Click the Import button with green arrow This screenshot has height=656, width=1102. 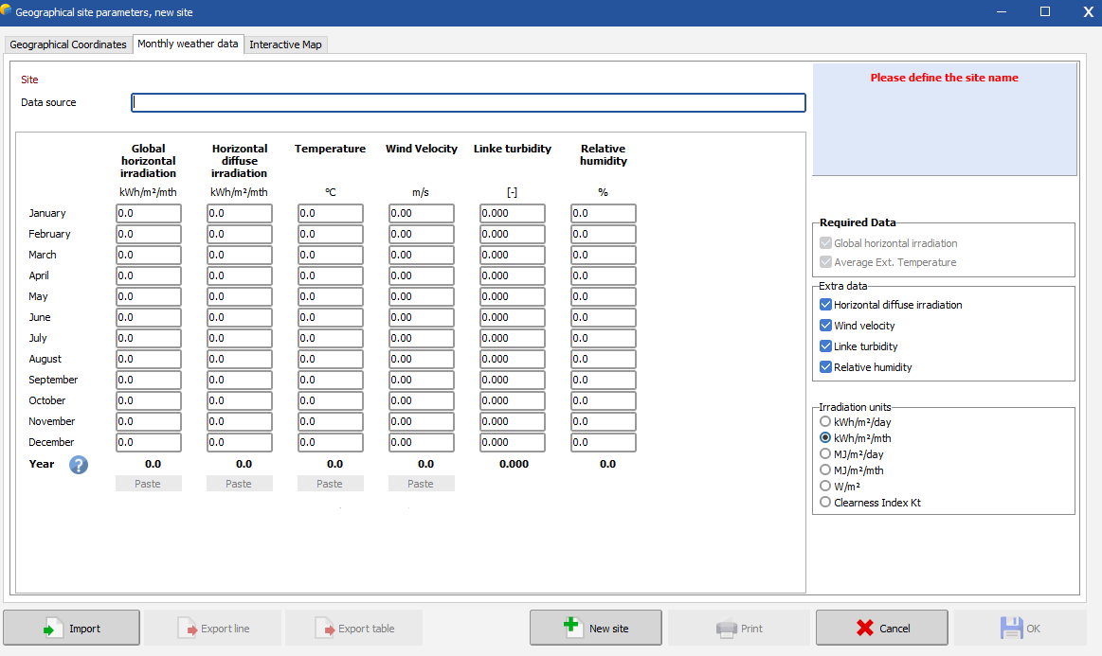click(x=72, y=628)
